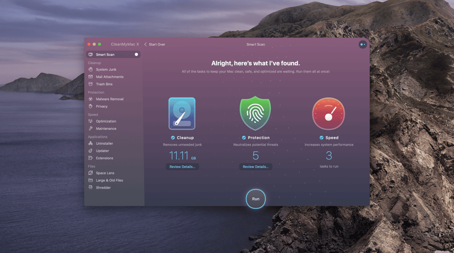Click the Protection section header in sidebar
The width and height of the screenshot is (454, 253).
click(96, 93)
